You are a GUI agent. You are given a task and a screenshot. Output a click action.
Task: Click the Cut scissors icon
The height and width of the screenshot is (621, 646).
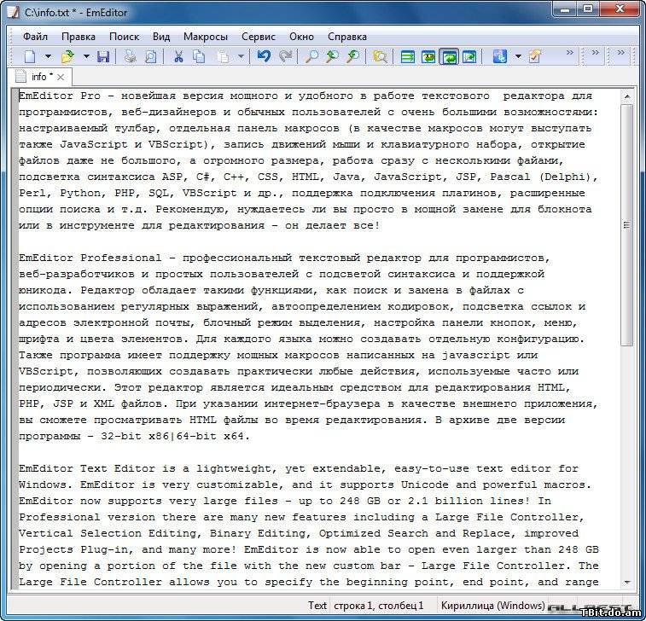pos(178,56)
